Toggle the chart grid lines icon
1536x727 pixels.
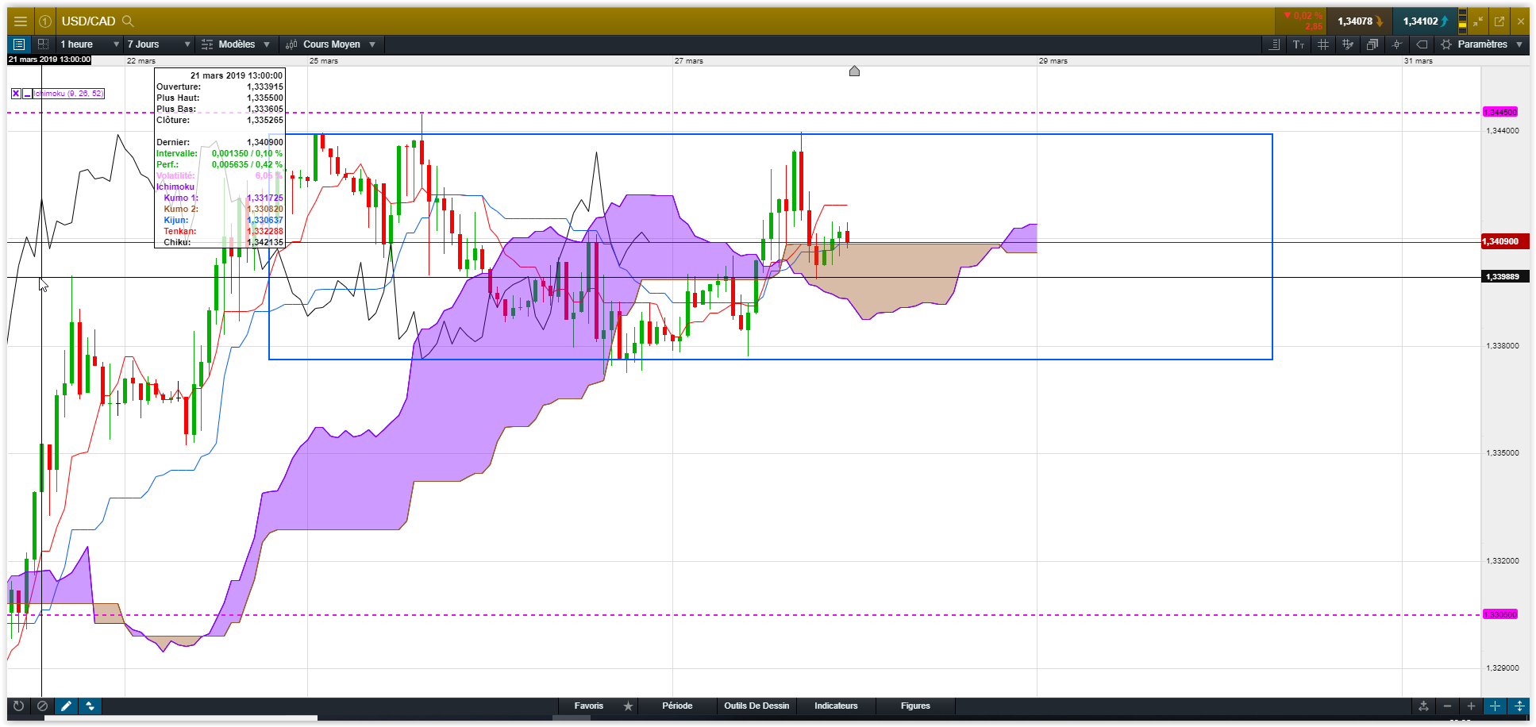pos(1323,44)
